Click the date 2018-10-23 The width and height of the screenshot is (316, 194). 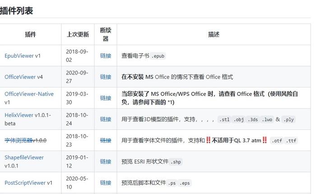(77, 140)
